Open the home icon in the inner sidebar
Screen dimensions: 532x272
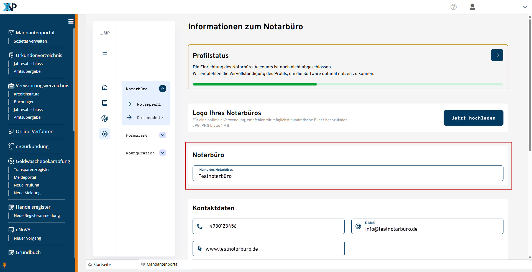105,87
